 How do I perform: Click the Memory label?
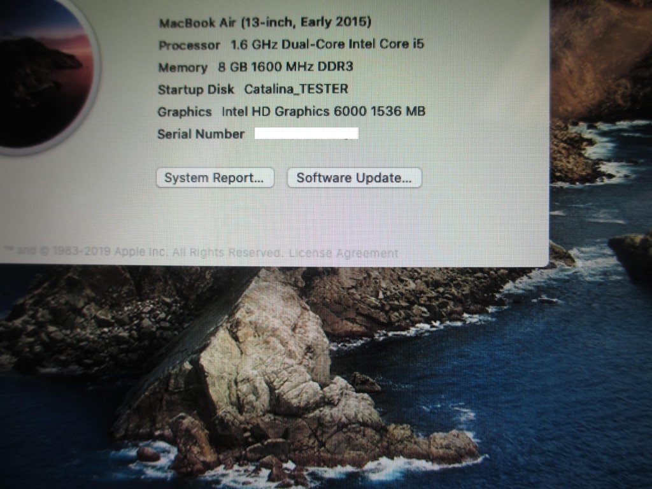point(183,67)
